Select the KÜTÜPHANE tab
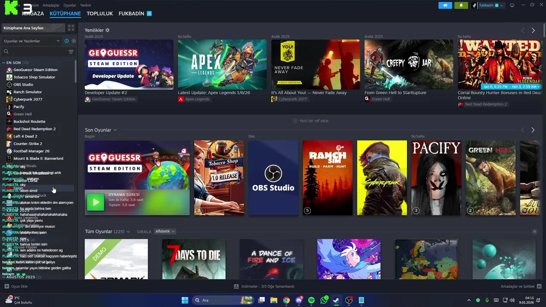Image resolution: width=546 pixels, height=307 pixels. [65, 14]
